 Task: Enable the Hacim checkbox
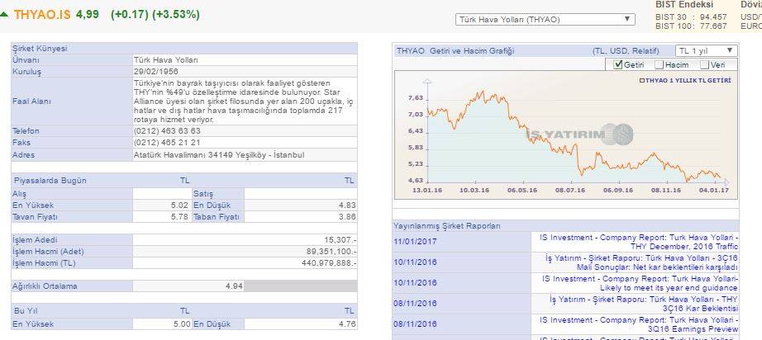tap(659, 64)
